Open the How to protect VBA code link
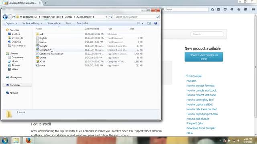257x144 pixels. pos(201,95)
